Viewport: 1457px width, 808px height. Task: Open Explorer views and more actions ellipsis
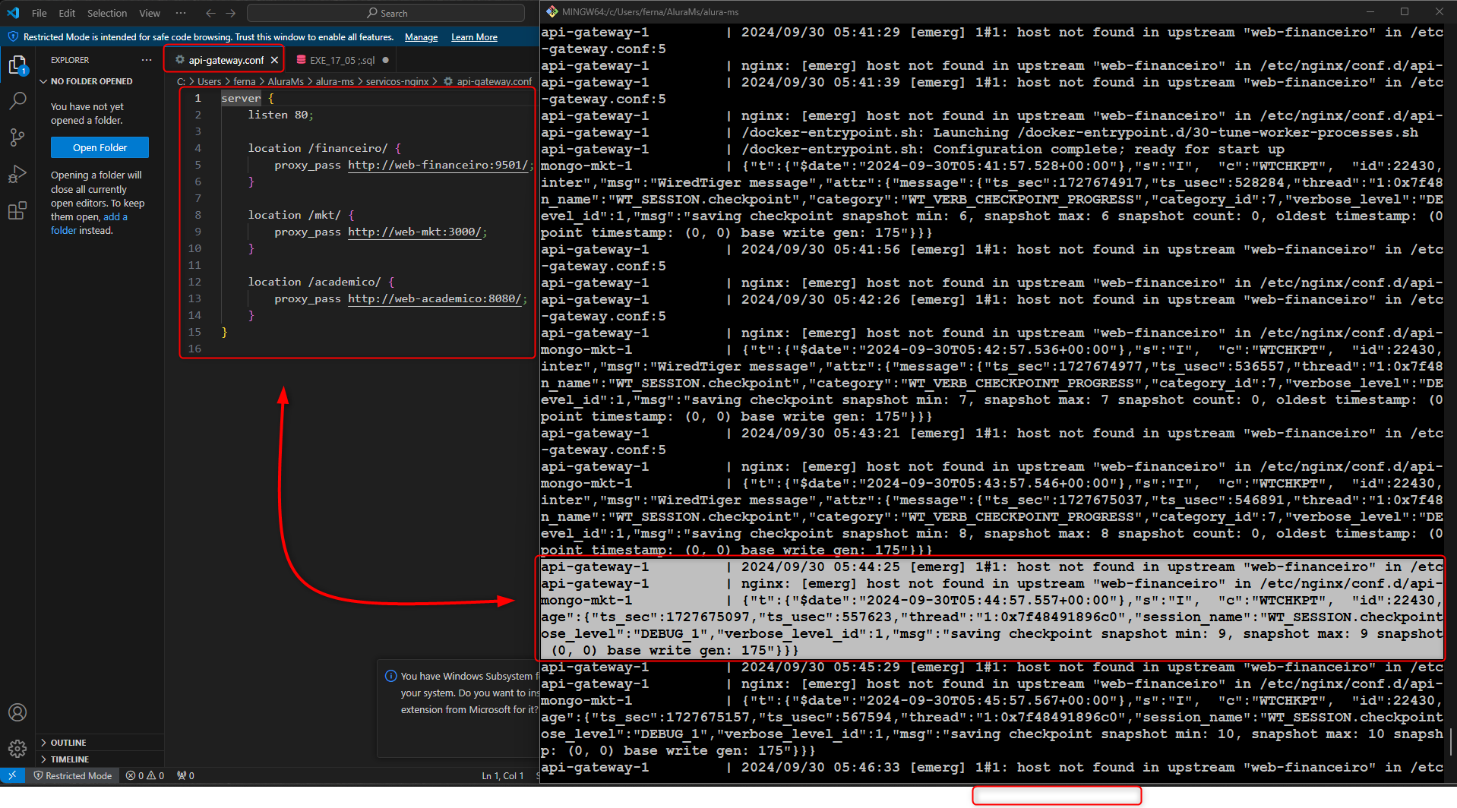[146, 60]
